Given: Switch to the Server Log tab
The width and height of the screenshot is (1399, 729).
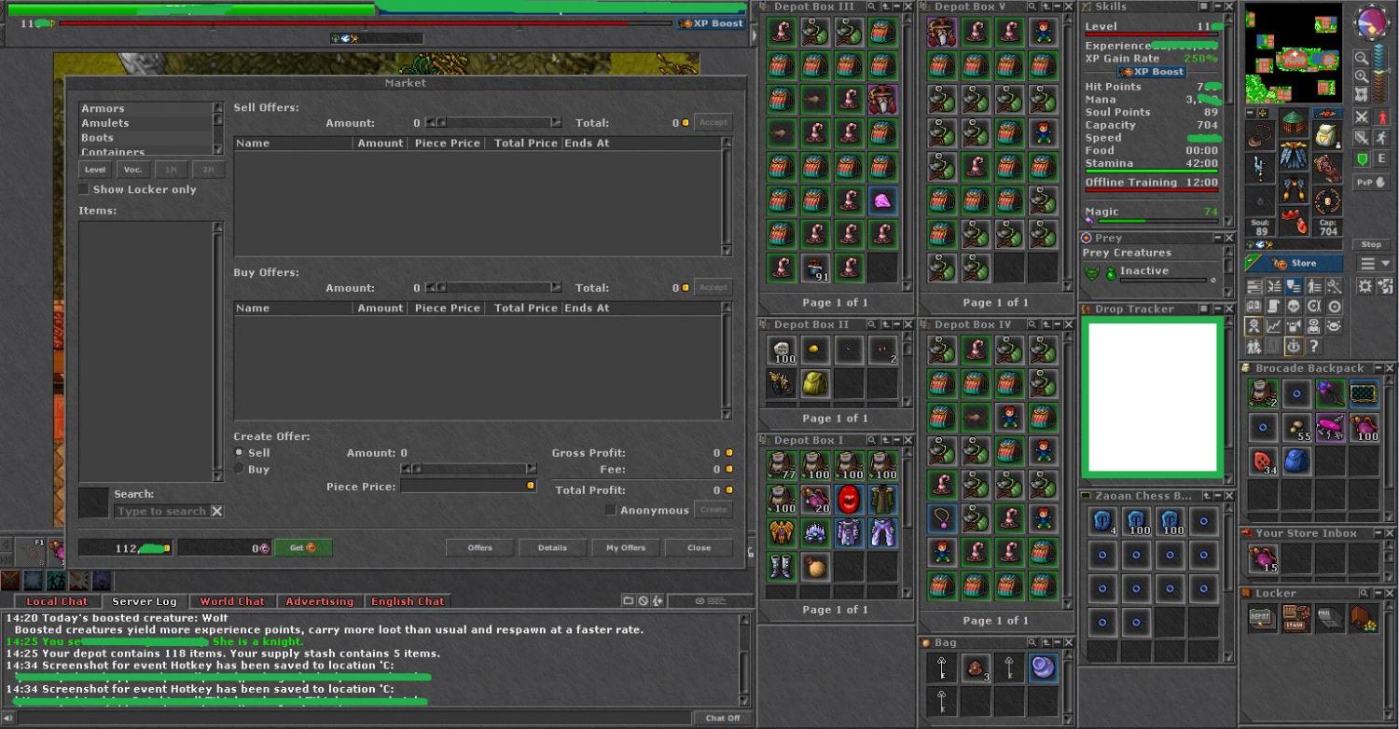Looking at the screenshot, I should coord(144,601).
